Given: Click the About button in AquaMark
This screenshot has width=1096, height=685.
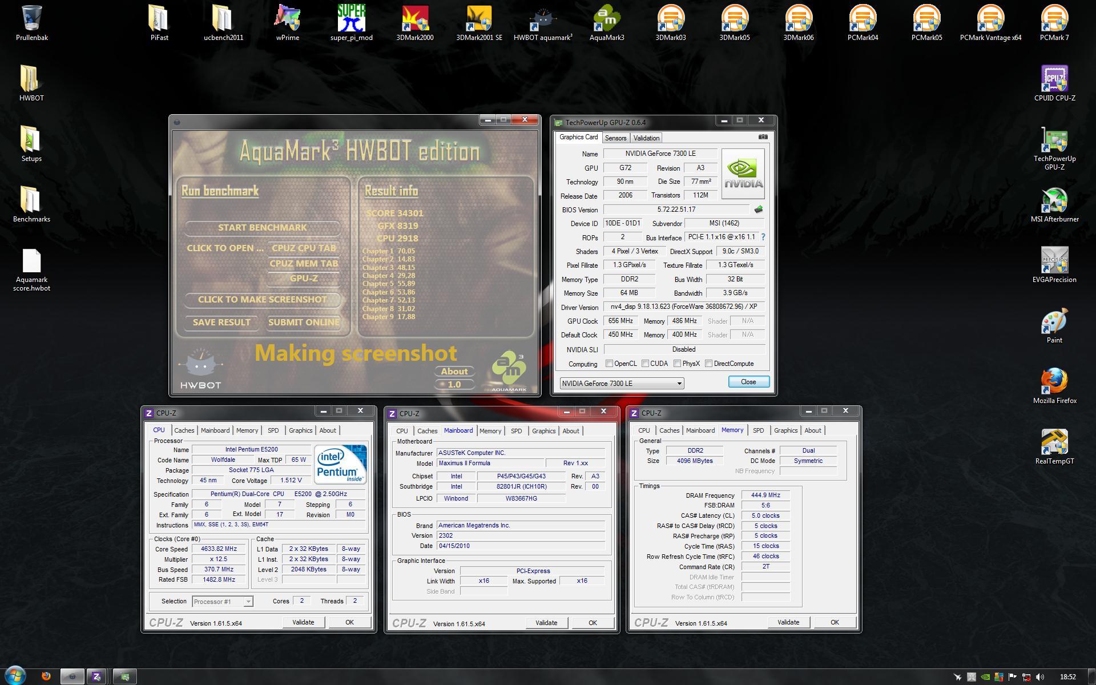Looking at the screenshot, I should pyautogui.click(x=454, y=372).
